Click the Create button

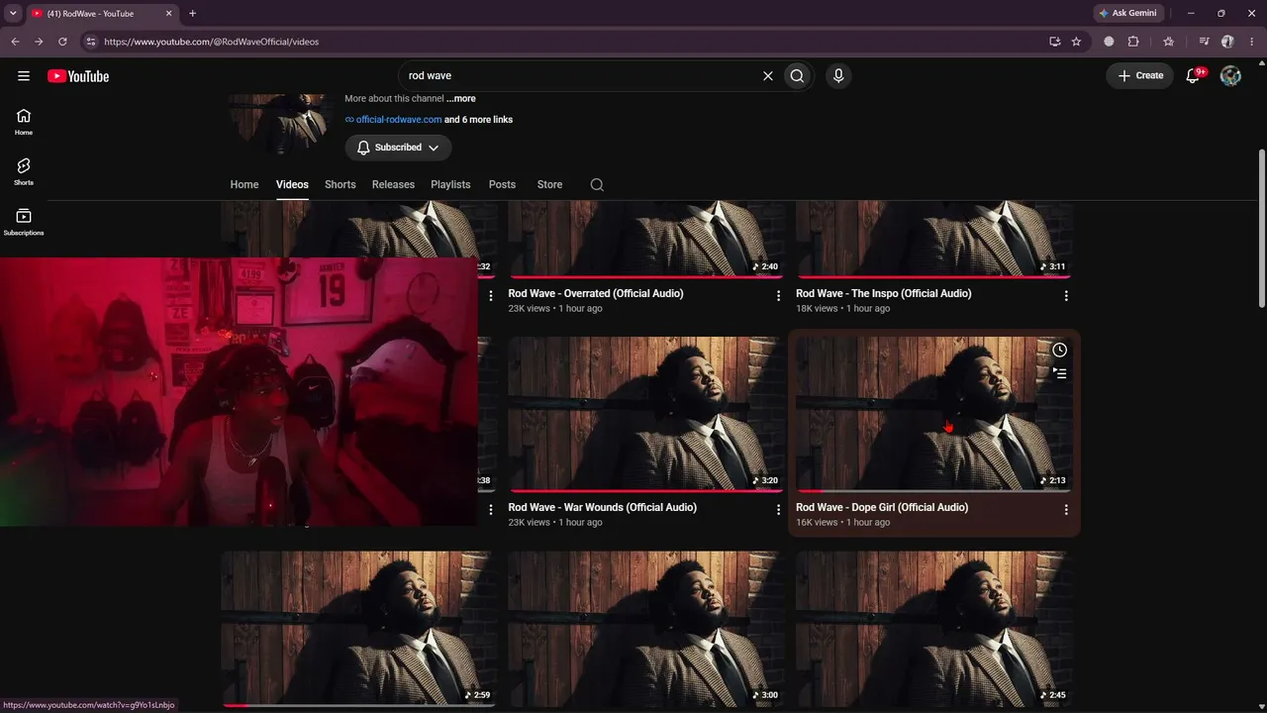point(1140,76)
